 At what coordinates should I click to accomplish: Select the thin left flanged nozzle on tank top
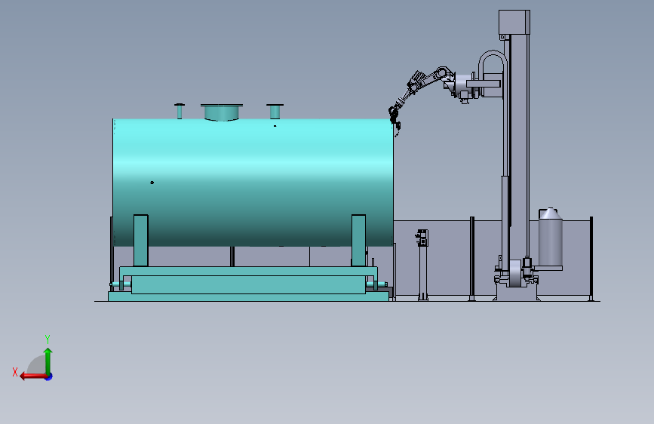point(180,111)
